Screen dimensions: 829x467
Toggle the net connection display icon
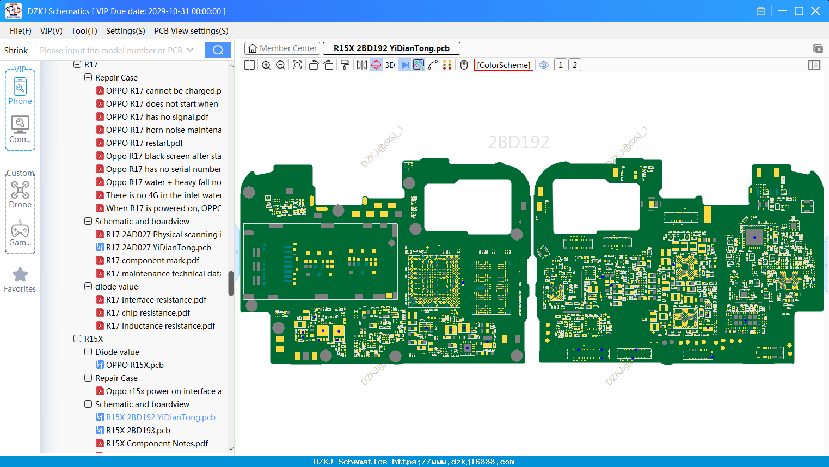pos(419,65)
